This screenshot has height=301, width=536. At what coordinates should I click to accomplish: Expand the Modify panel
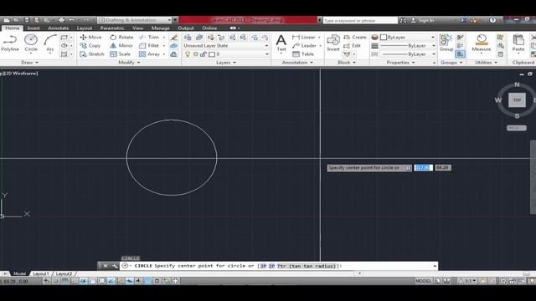tap(129, 63)
